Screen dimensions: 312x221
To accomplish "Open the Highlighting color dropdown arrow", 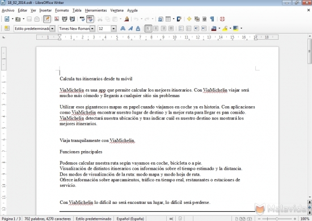I will pyautogui.click(x=230, y=28).
